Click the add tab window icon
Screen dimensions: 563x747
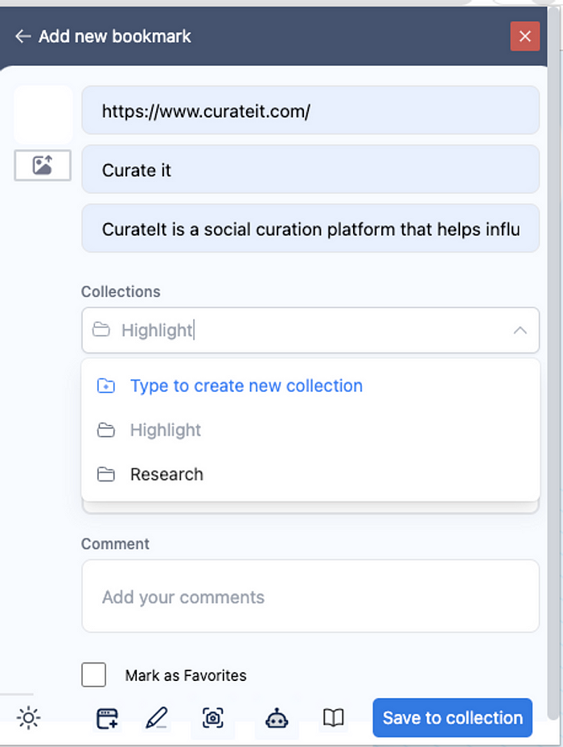(x=107, y=718)
